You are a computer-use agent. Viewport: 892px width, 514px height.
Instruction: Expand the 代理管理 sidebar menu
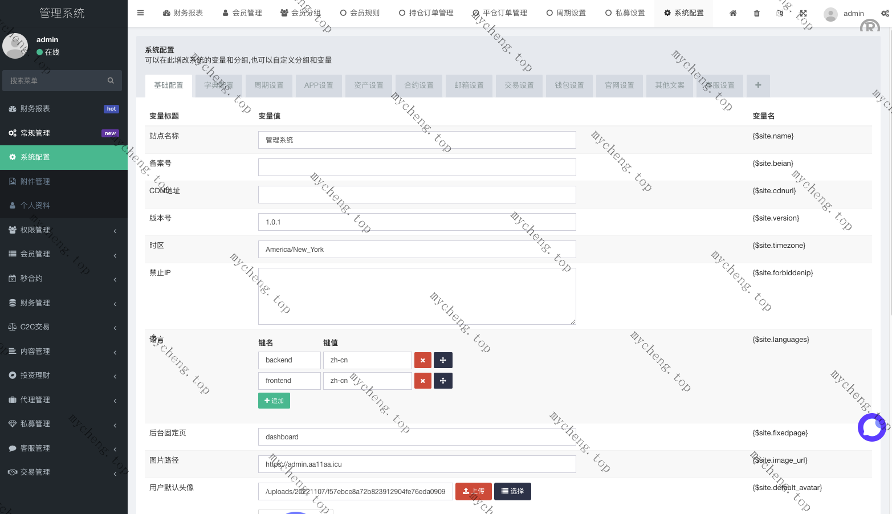pos(64,400)
